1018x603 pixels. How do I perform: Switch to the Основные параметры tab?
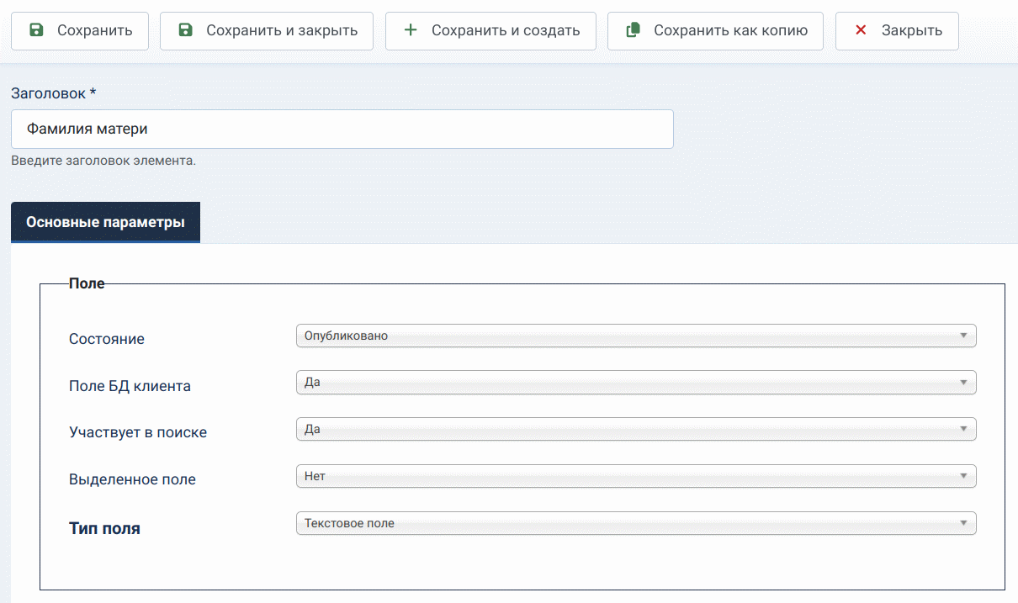pos(105,223)
